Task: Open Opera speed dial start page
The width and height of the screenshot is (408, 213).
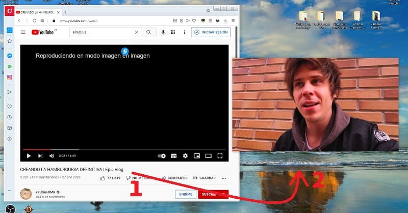Action: pyautogui.click(x=42, y=20)
